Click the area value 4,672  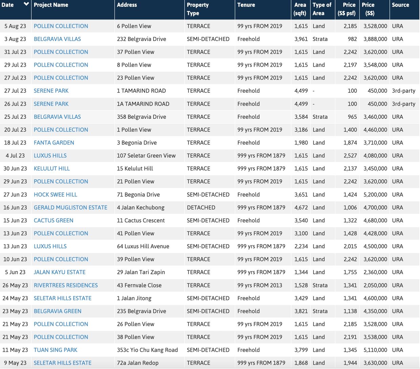coord(301,208)
